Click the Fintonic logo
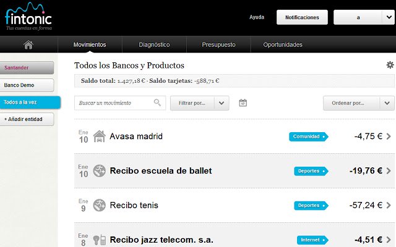 [28, 17]
